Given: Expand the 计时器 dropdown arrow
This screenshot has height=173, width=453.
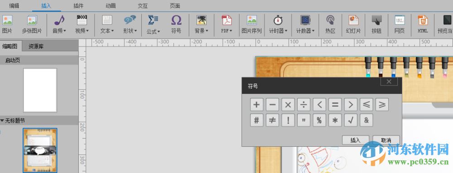Looking at the screenshot, I should tap(286, 31).
